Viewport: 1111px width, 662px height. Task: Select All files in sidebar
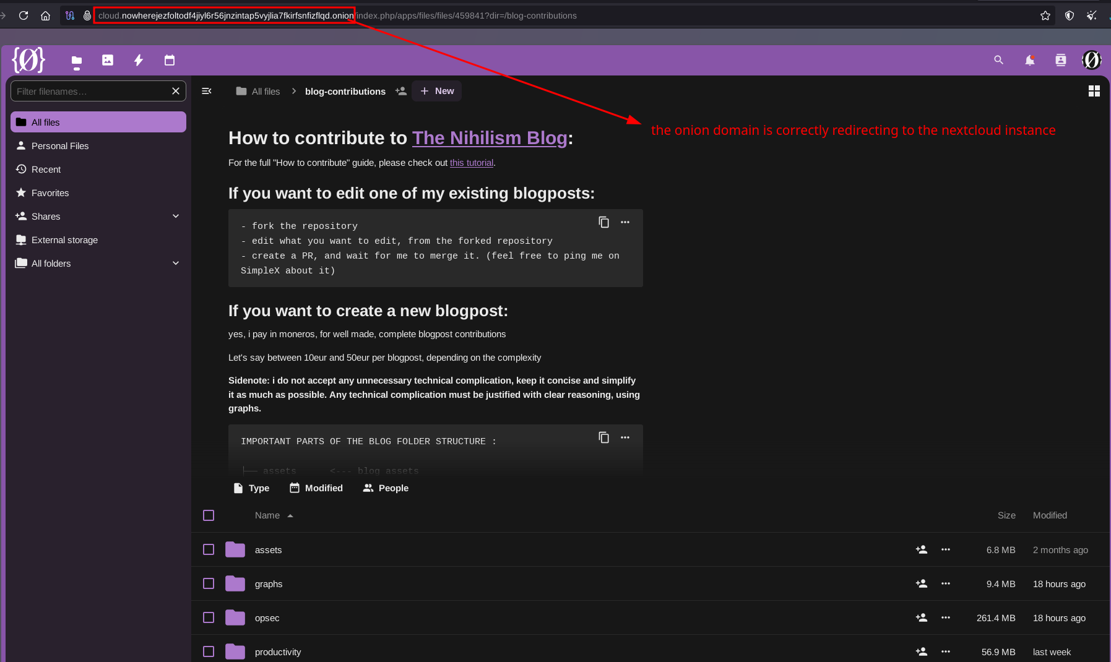point(98,122)
